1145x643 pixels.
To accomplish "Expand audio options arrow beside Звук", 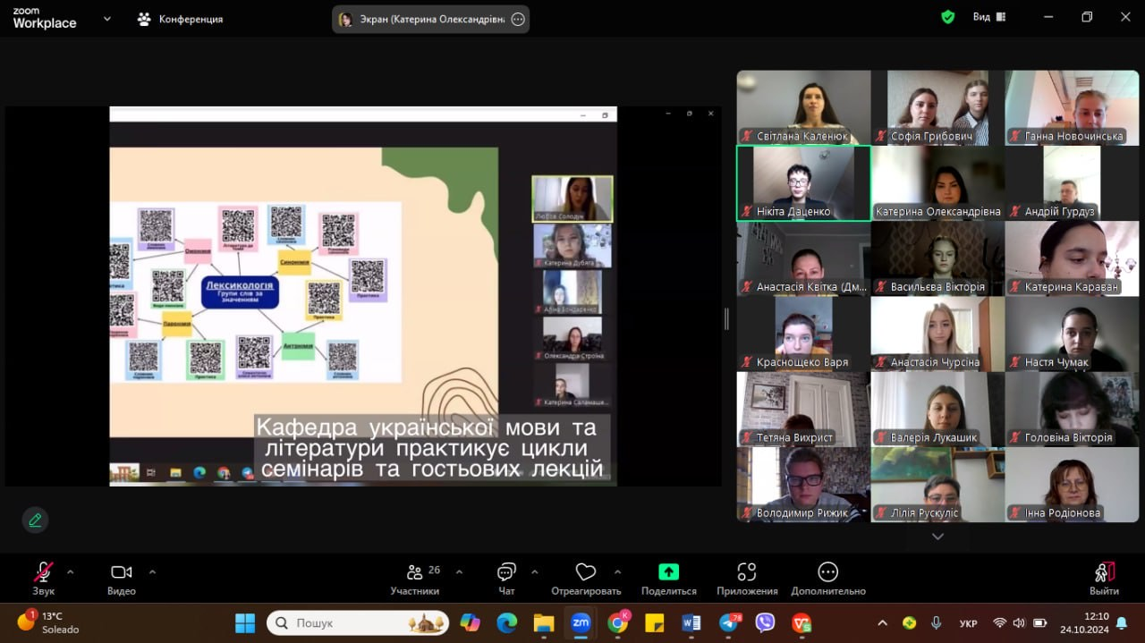I will 71,571.
